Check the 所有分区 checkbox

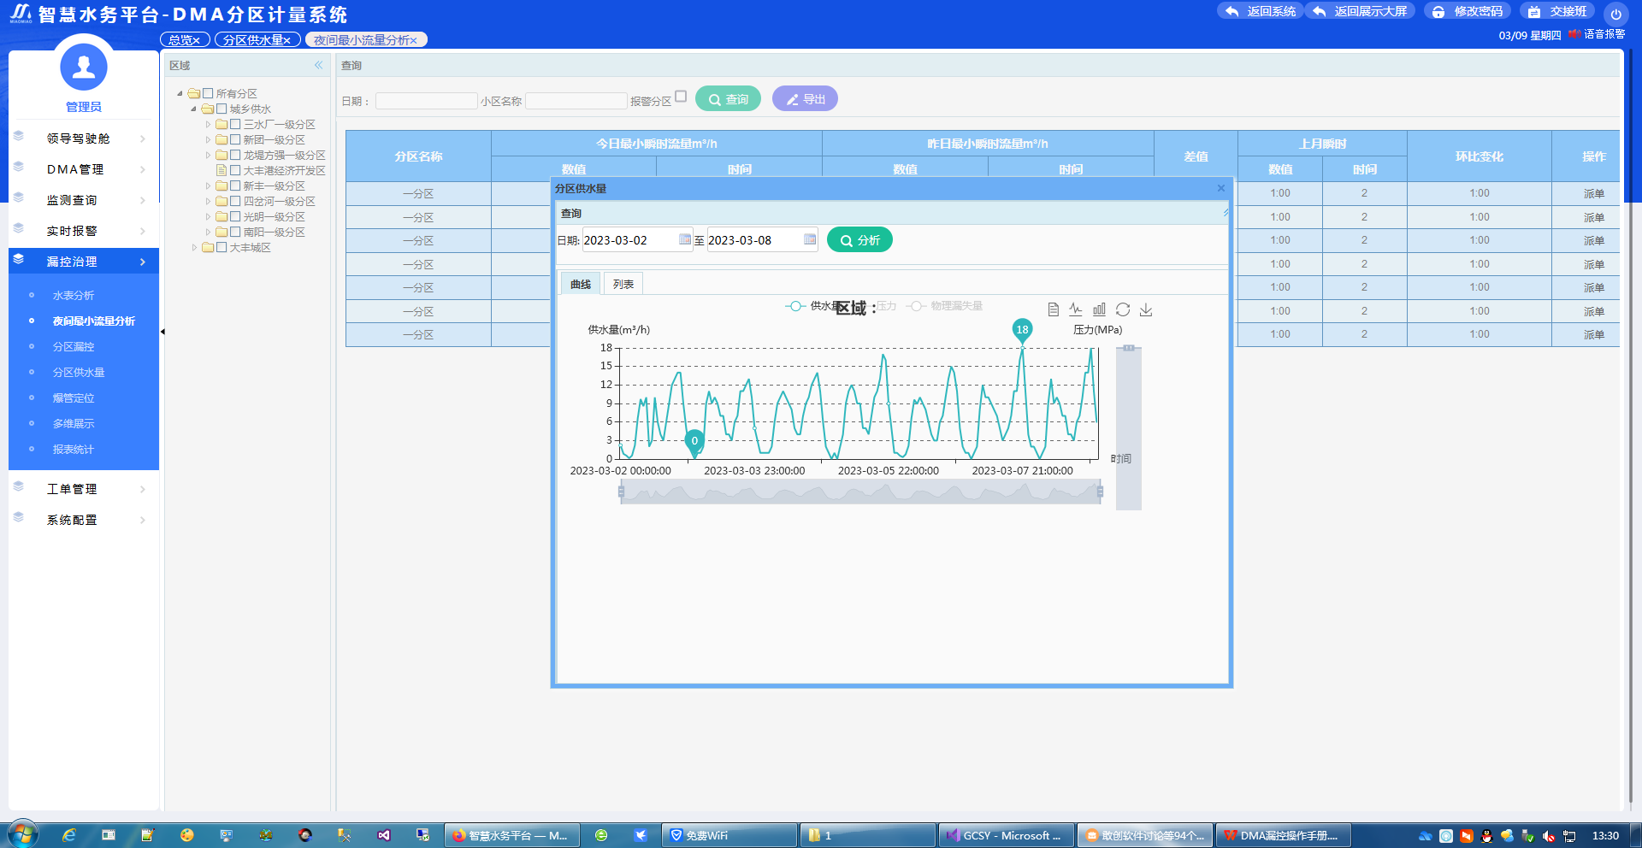[208, 93]
